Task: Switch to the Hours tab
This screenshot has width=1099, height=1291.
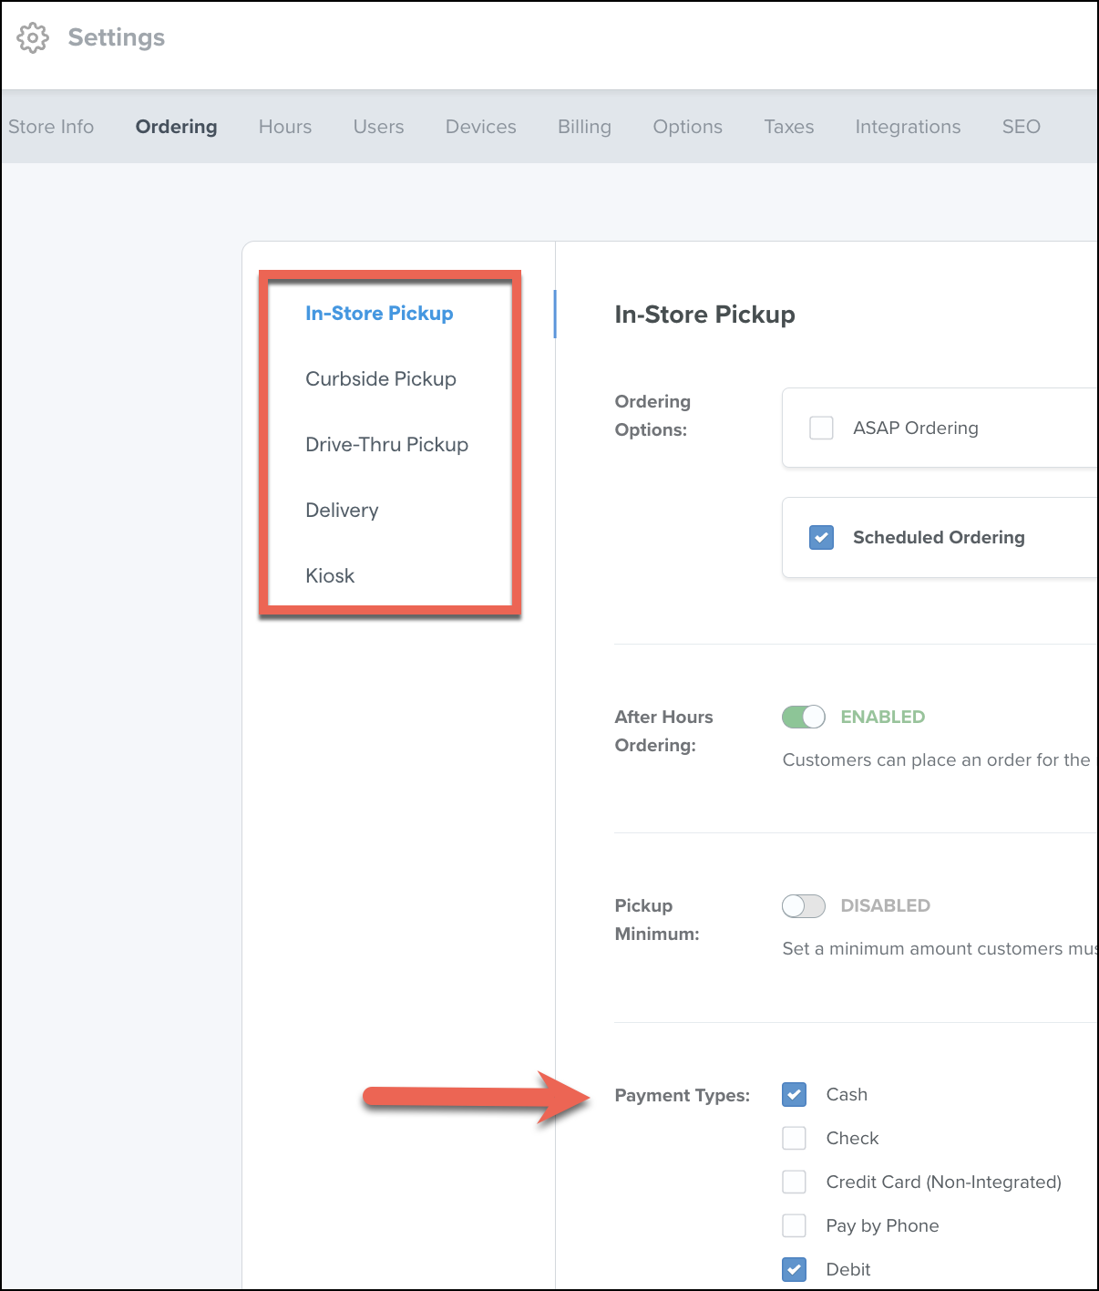Action: click(x=285, y=127)
